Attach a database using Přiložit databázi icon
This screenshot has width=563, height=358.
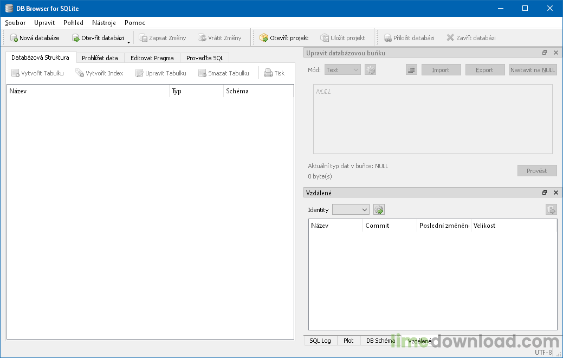pyautogui.click(x=388, y=37)
